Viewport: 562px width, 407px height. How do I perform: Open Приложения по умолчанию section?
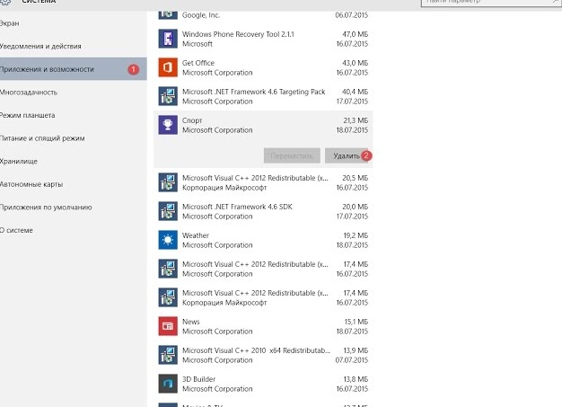pos(73,208)
